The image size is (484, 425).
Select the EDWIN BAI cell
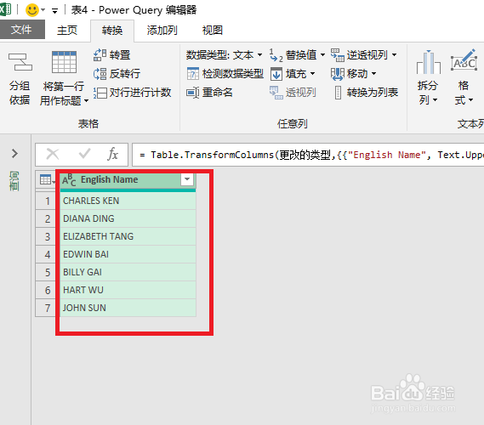[x=128, y=254]
